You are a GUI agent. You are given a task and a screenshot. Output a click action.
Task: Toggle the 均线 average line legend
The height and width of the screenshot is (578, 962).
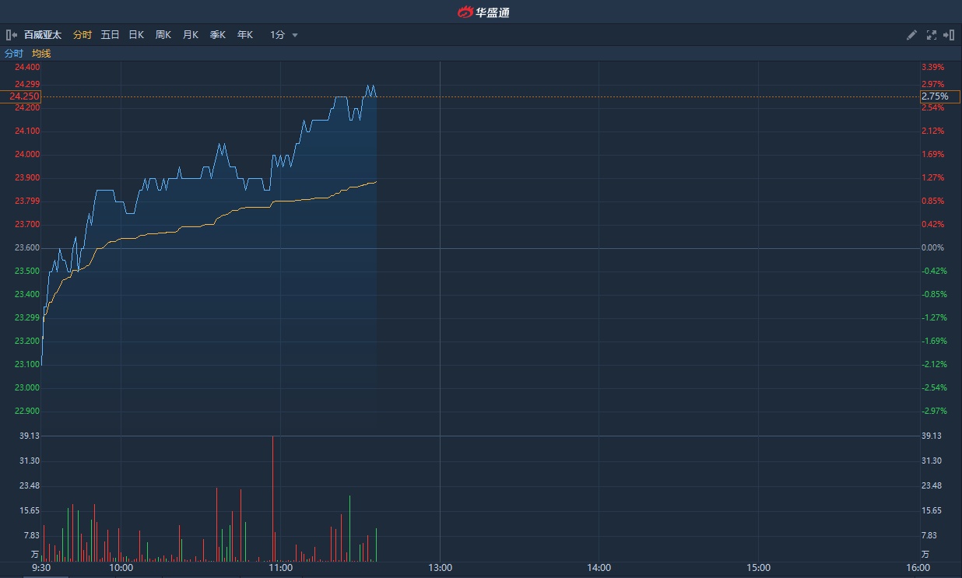tap(41, 54)
